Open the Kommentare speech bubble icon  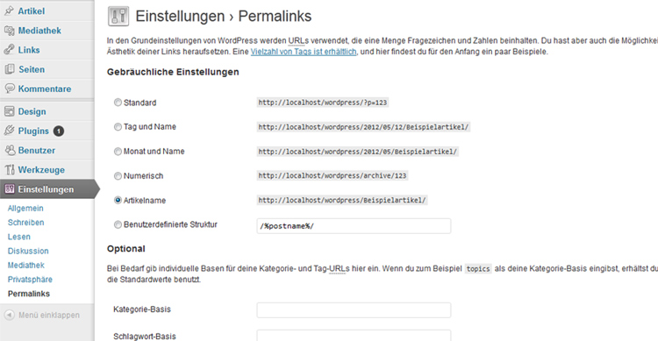pos(9,89)
